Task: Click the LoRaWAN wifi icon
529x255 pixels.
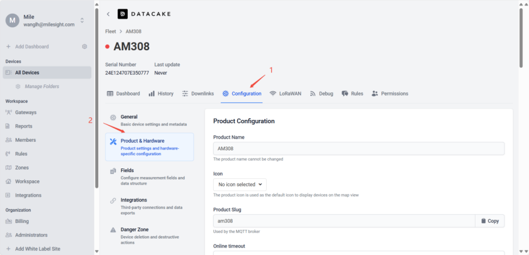Action: click(x=273, y=94)
